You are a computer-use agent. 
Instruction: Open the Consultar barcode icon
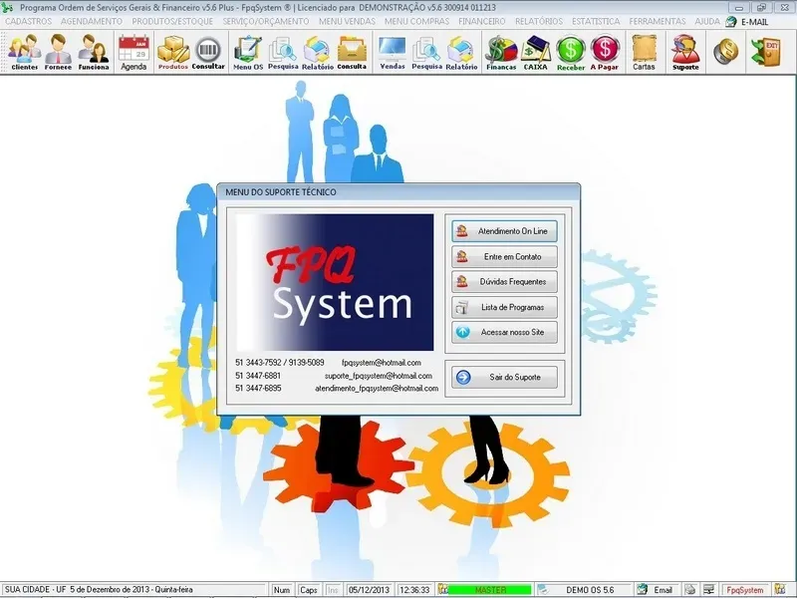(x=208, y=51)
